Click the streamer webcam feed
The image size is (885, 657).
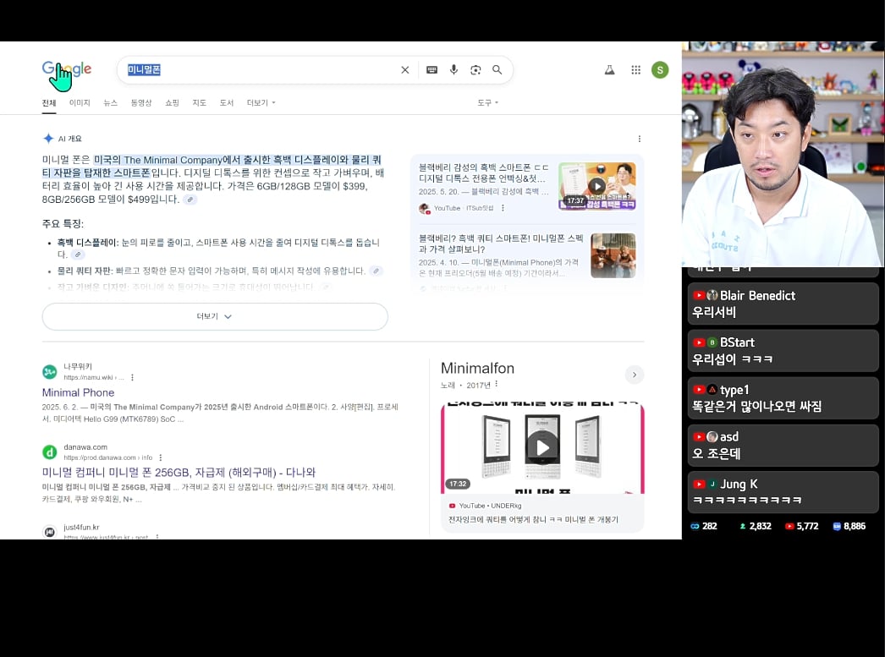pyautogui.click(x=783, y=154)
